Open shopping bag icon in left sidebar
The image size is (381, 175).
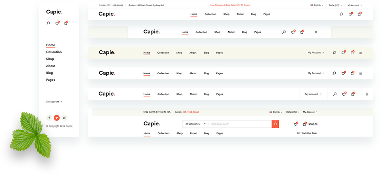pyautogui.click(x=66, y=23)
